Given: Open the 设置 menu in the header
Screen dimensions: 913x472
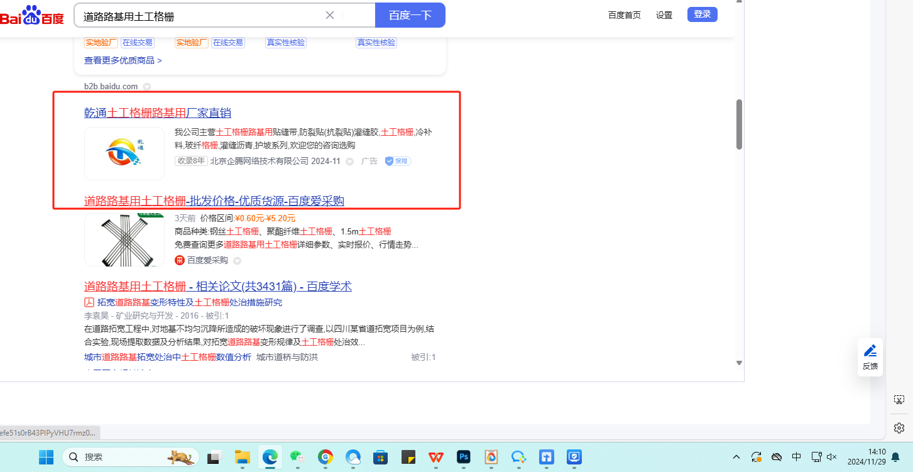Looking at the screenshot, I should [664, 15].
